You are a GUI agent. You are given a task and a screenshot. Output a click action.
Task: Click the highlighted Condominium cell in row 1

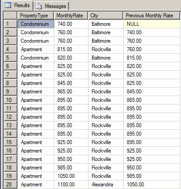click(36, 24)
